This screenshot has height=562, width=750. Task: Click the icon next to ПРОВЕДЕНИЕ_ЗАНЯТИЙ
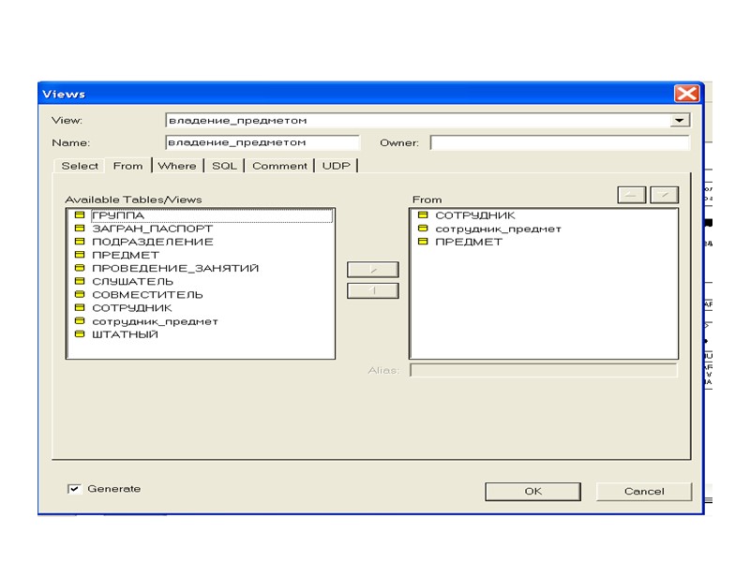tap(80, 268)
